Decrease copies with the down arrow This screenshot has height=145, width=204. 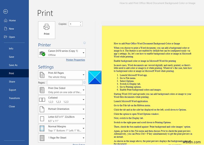coord(81,25)
